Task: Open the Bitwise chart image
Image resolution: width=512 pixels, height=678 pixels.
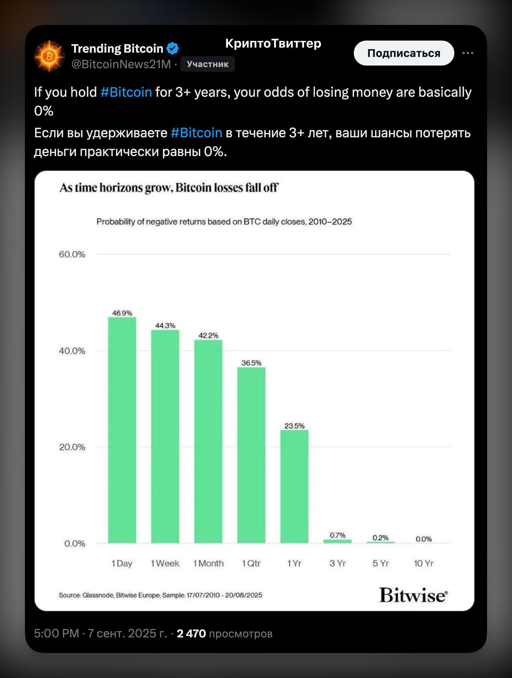Action: (254, 391)
